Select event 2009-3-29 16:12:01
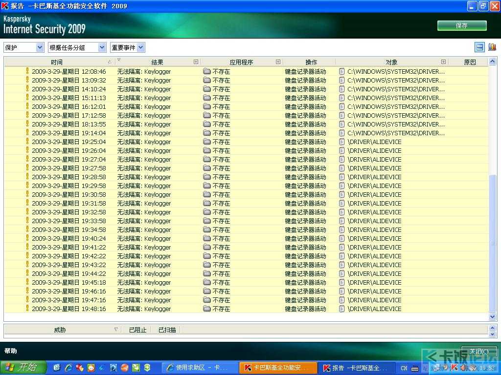 pos(247,106)
